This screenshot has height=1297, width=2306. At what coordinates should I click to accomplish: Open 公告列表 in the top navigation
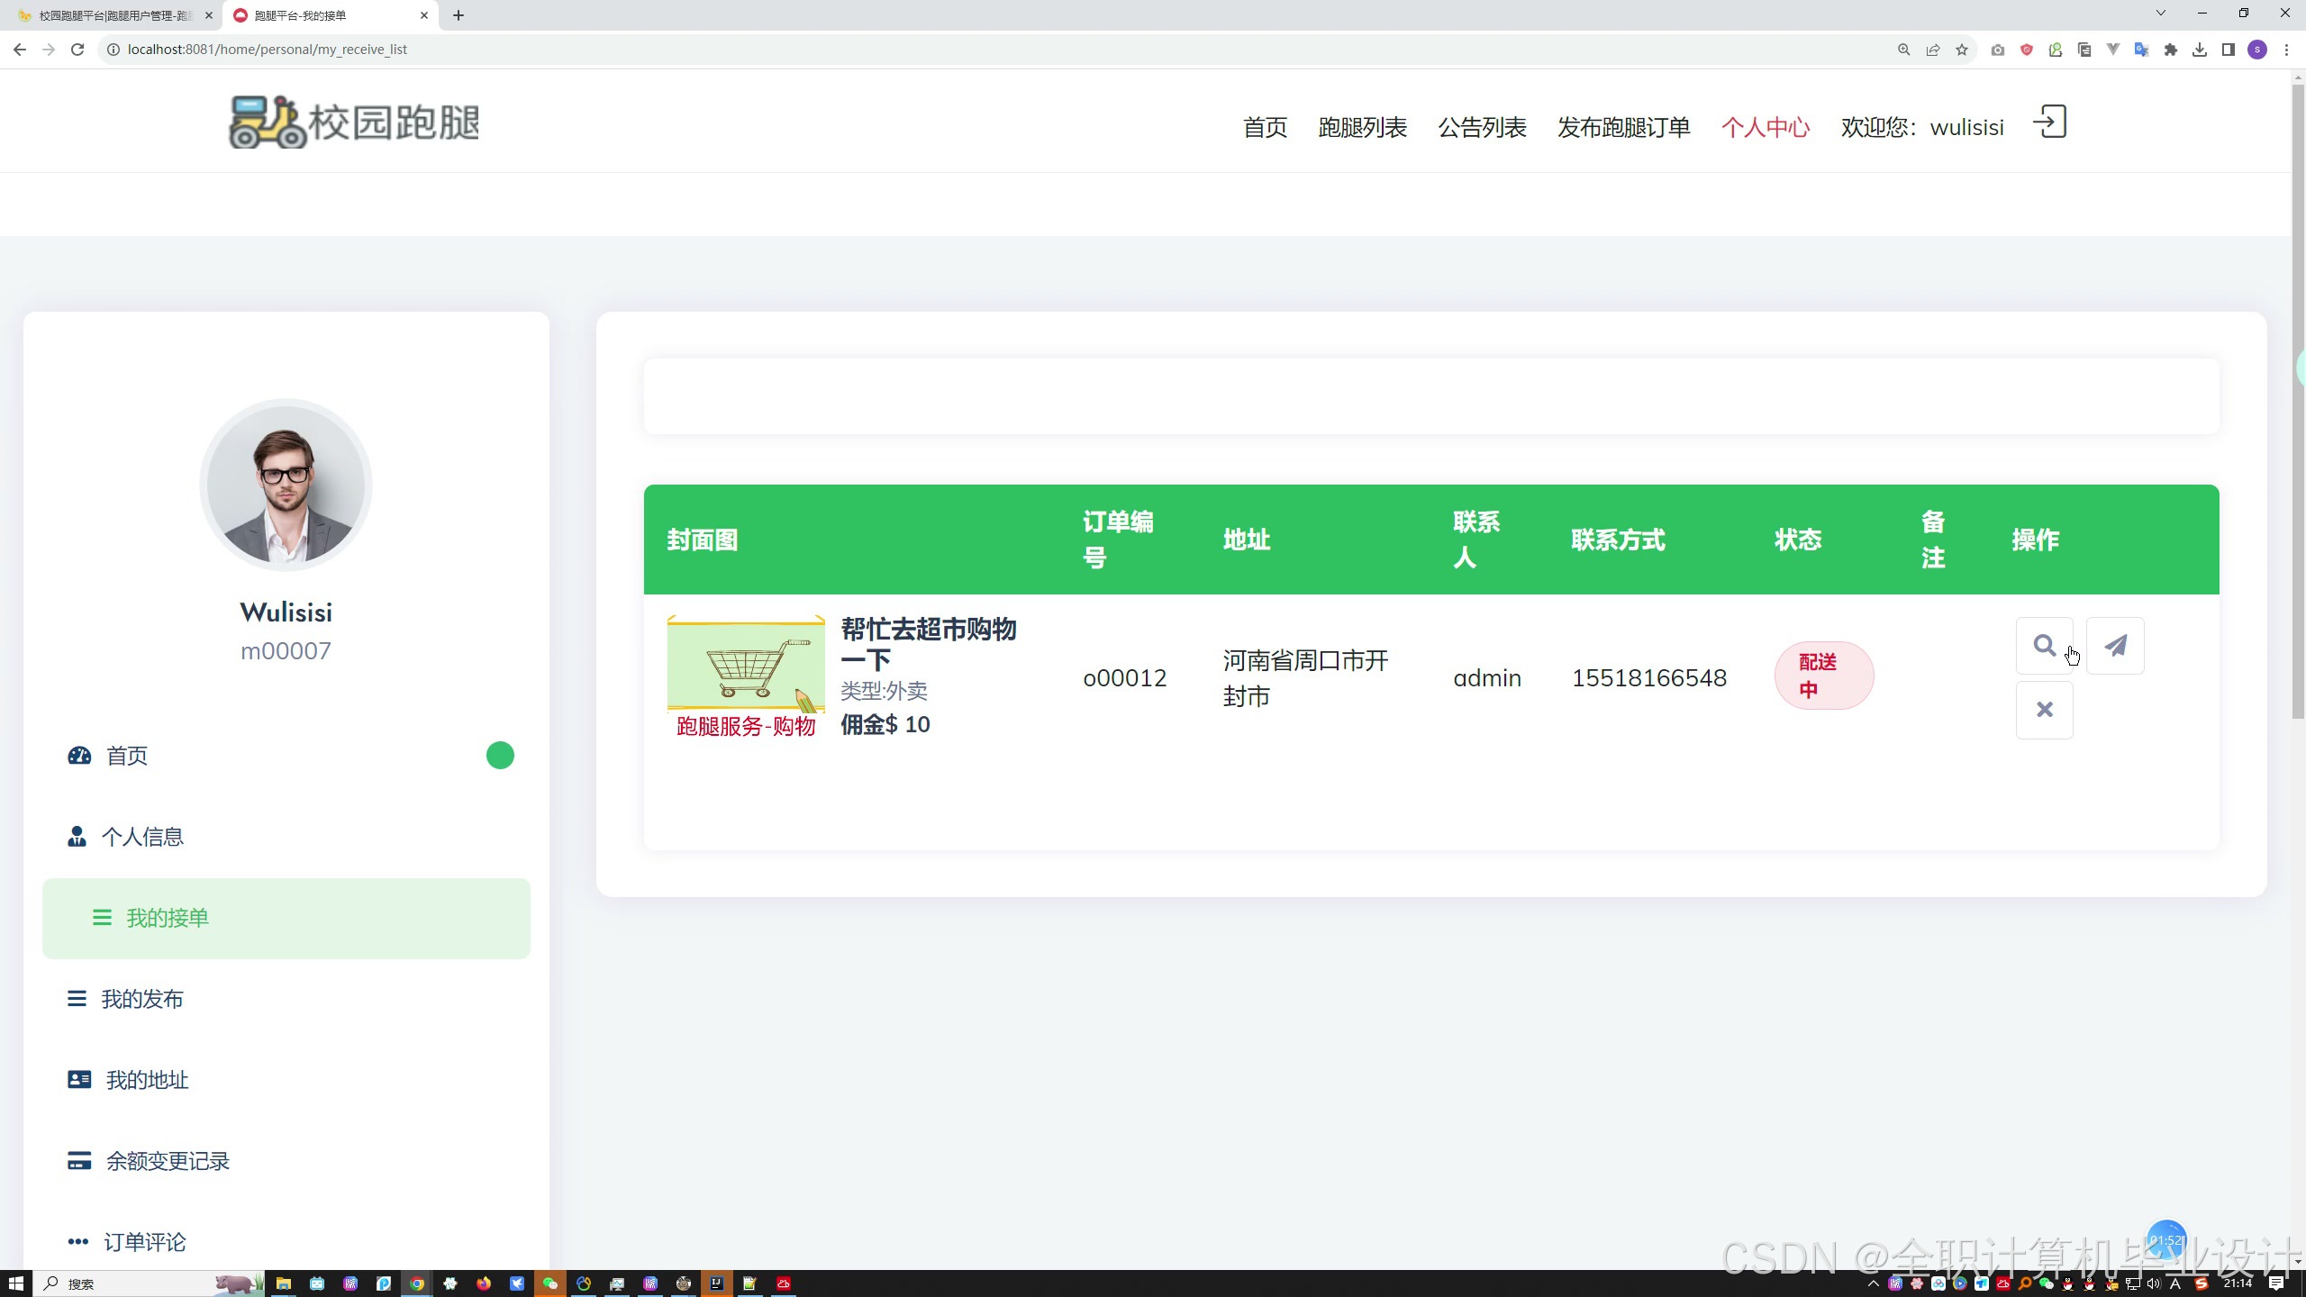1482,127
